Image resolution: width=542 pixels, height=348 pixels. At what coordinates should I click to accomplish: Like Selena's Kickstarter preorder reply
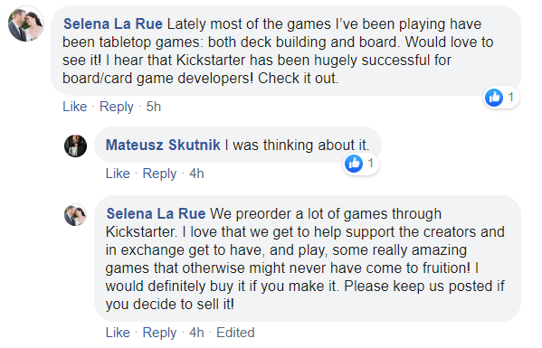(118, 333)
